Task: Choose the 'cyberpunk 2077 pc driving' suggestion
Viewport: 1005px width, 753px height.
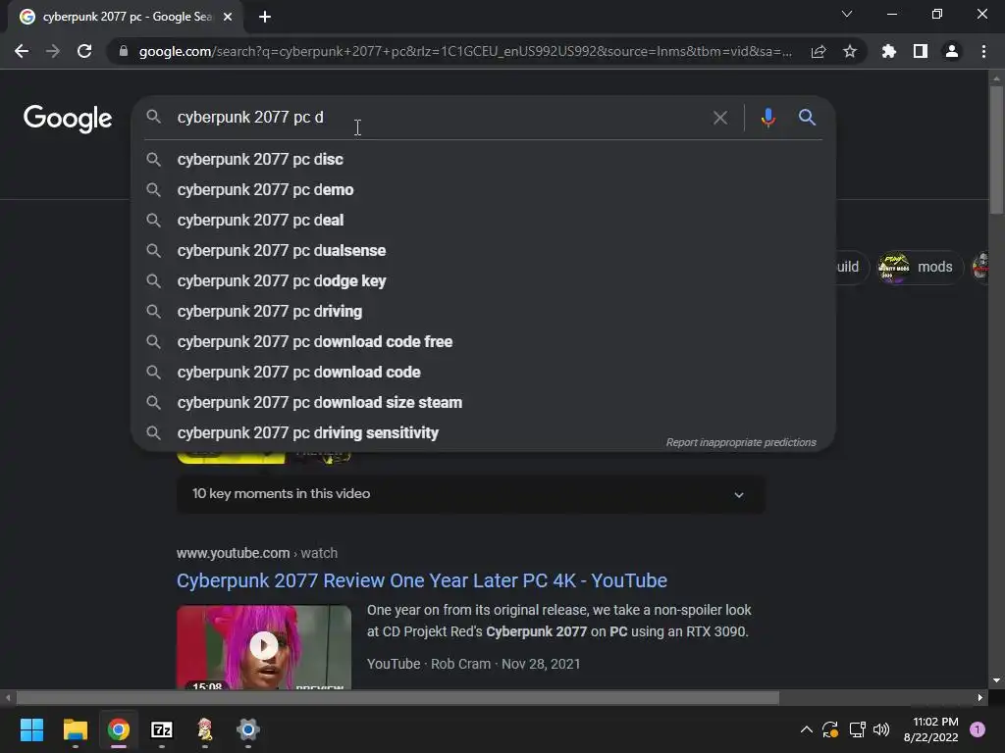Action: coord(483,311)
